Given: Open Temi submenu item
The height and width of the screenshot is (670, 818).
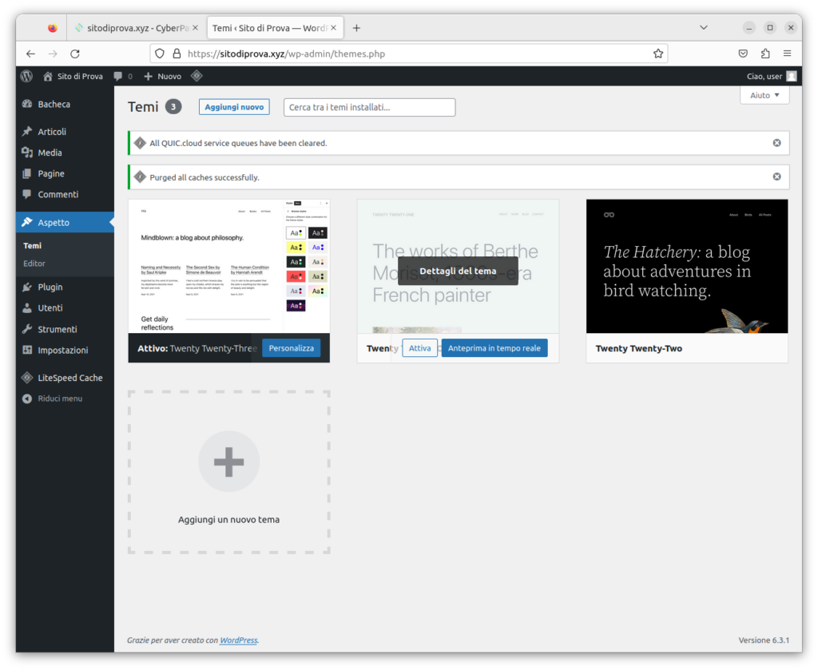Looking at the screenshot, I should click(x=32, y=246).
